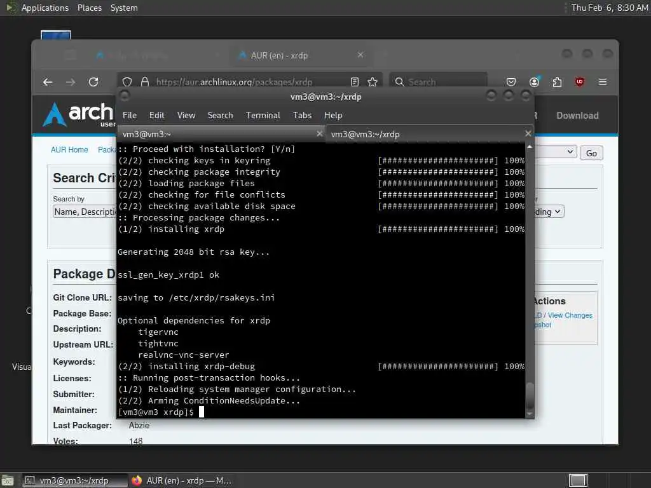Screen dimensions: 651x488
Task: Click the terminal prompt [vm3@vm3 xrdp]$
Action: 156,412
